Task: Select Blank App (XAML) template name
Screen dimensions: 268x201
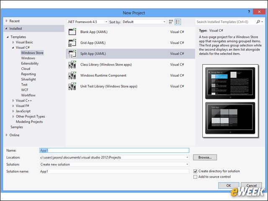Action: [94, 32]
